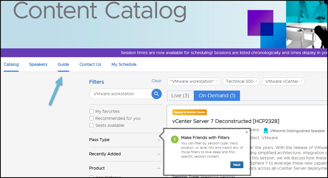Tick the Seats available checkbox
Image resolution: width=328 pixels, height=178 pixels.
tap(91, 125)
